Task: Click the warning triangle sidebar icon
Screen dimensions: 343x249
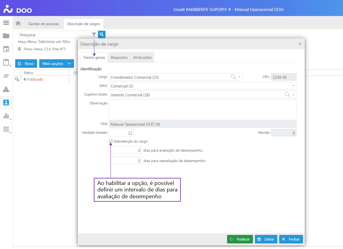Action: click(x=6, y=89)
